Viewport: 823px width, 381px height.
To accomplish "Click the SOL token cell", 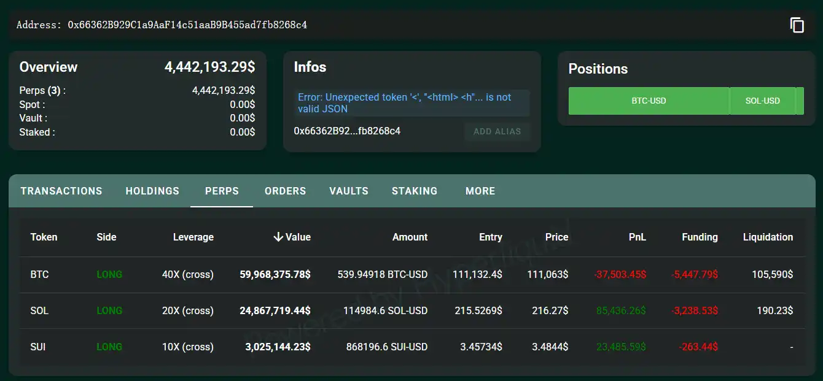I will 39,310.
